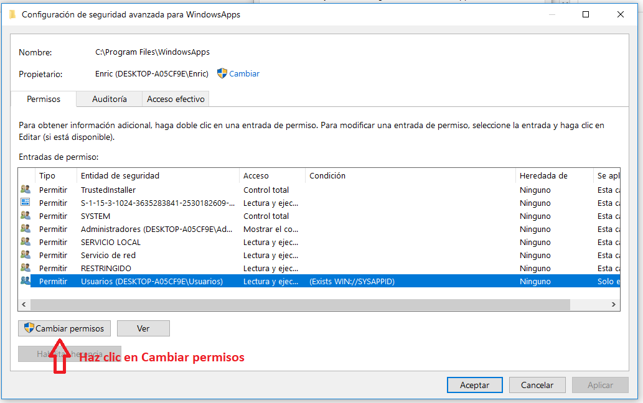The image size is (643, 403).
Task: Click the Cancelar button
Action: (x=537, y=385)
